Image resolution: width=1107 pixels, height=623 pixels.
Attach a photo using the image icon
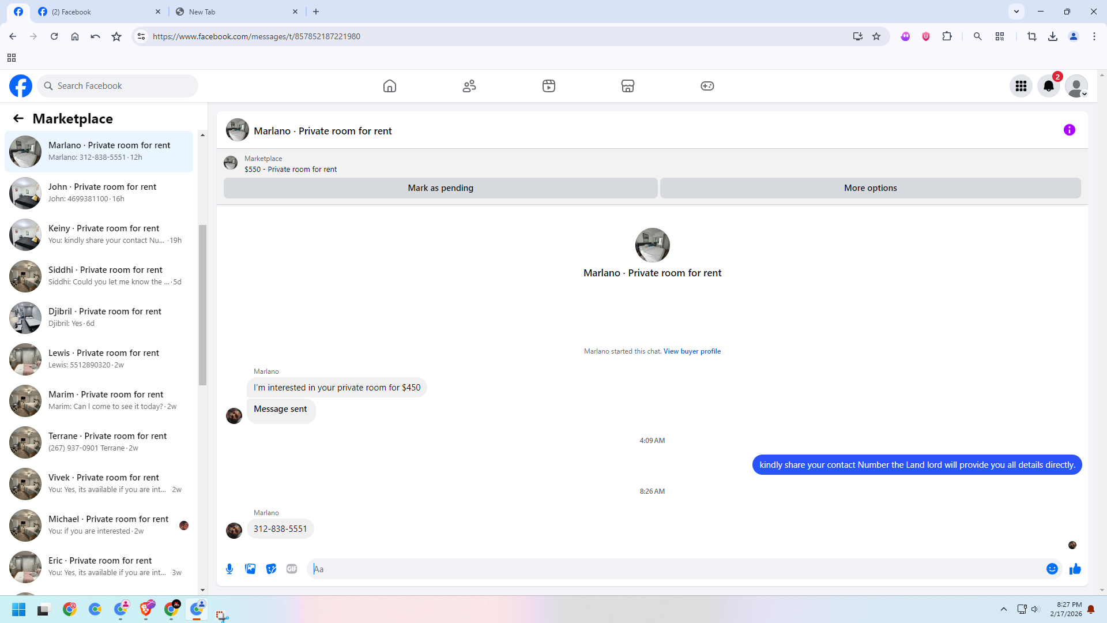(x=250, y=569)
